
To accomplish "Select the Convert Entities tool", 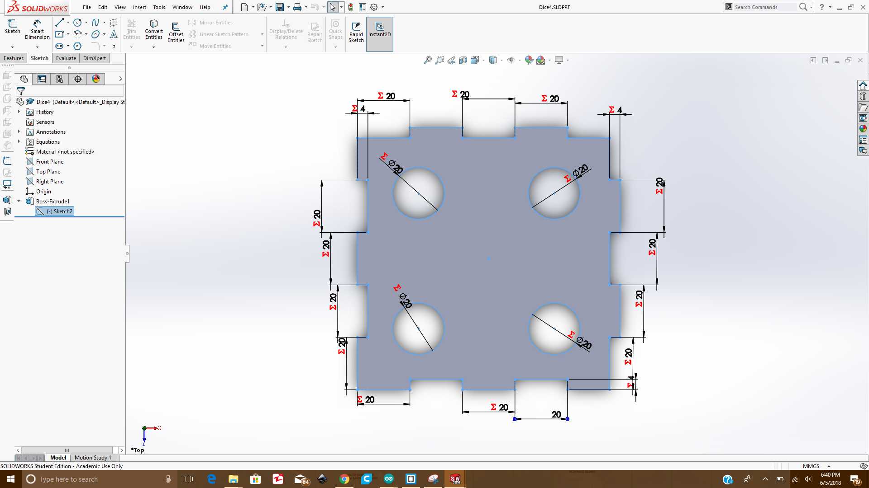I will (153, 29).
